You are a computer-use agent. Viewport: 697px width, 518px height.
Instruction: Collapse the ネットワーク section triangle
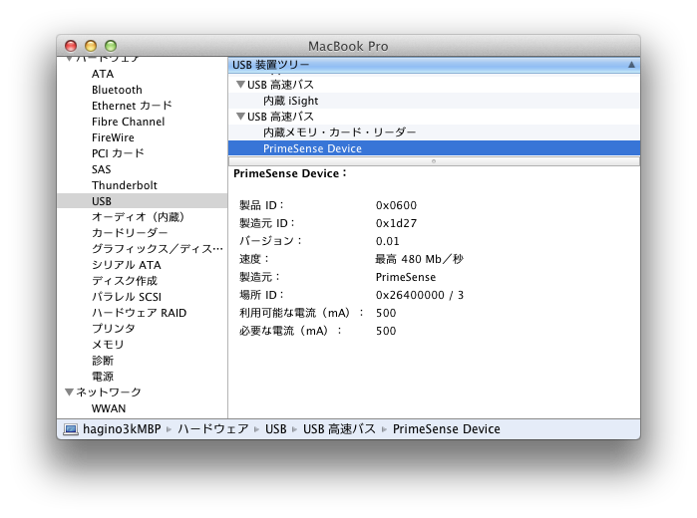pos(69,391)
